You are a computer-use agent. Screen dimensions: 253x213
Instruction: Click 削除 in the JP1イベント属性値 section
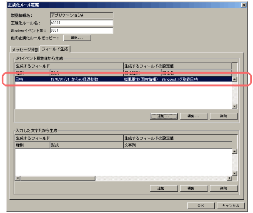(x=224, y=116)
